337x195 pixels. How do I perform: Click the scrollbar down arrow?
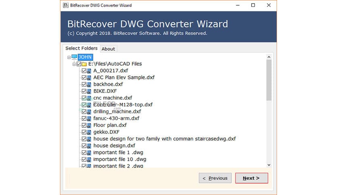(269, 165)
